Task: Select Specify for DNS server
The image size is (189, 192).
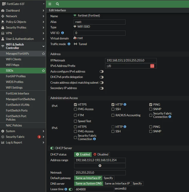Action: click(x=137, y=184)
